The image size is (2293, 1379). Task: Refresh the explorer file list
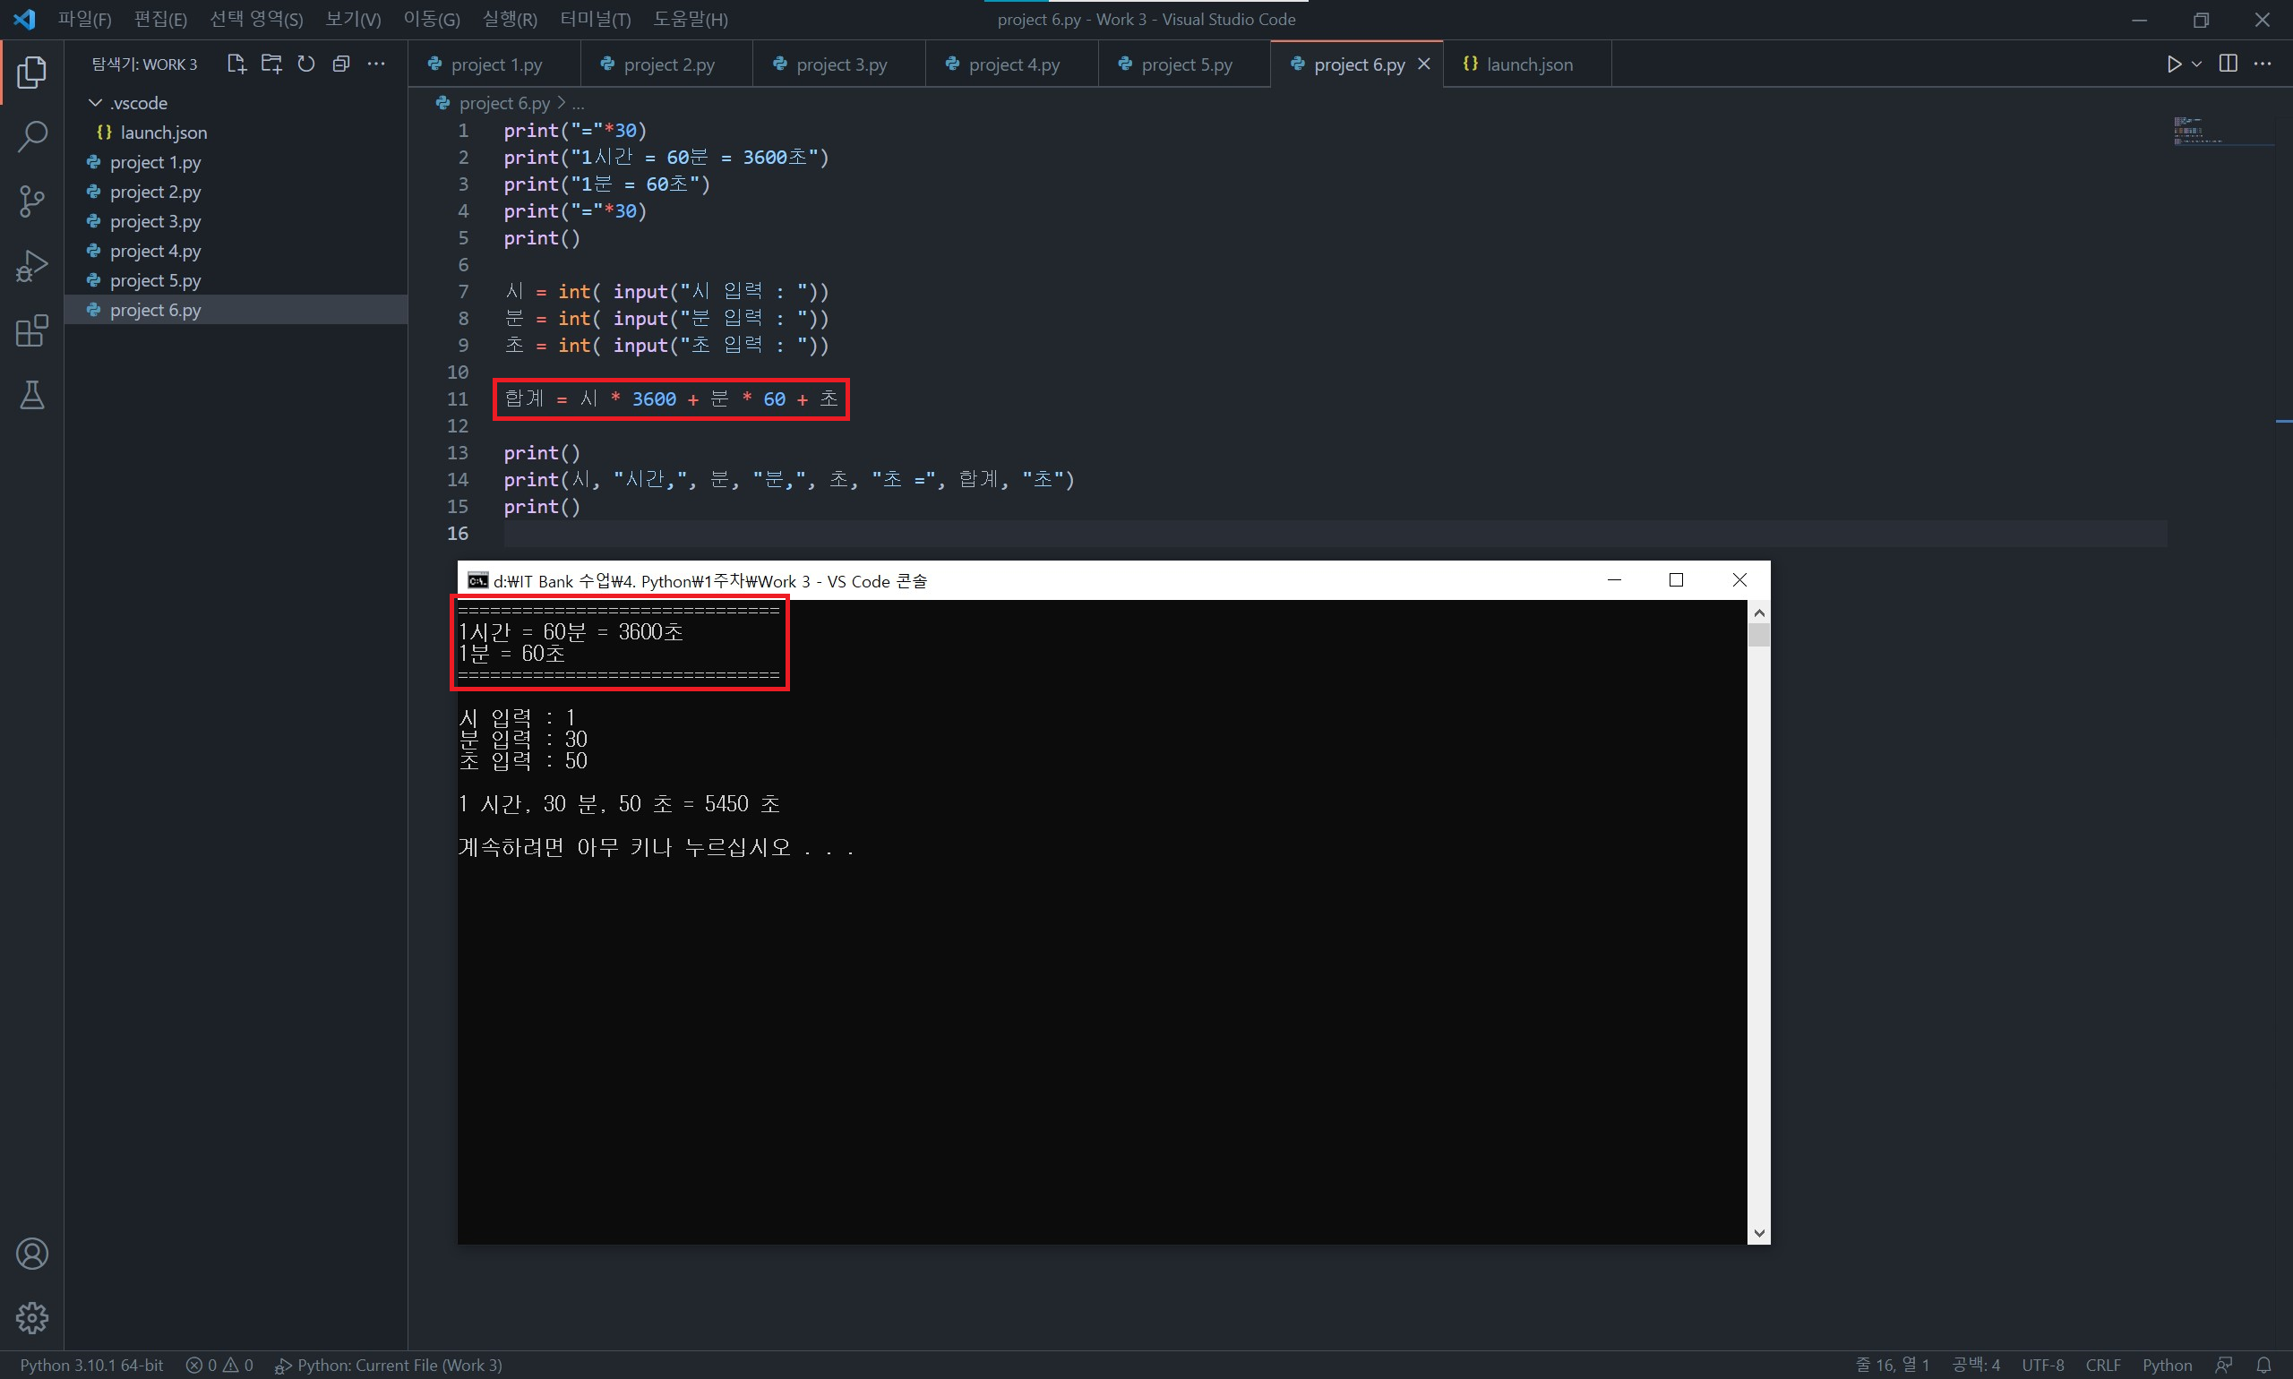[305, 64]
